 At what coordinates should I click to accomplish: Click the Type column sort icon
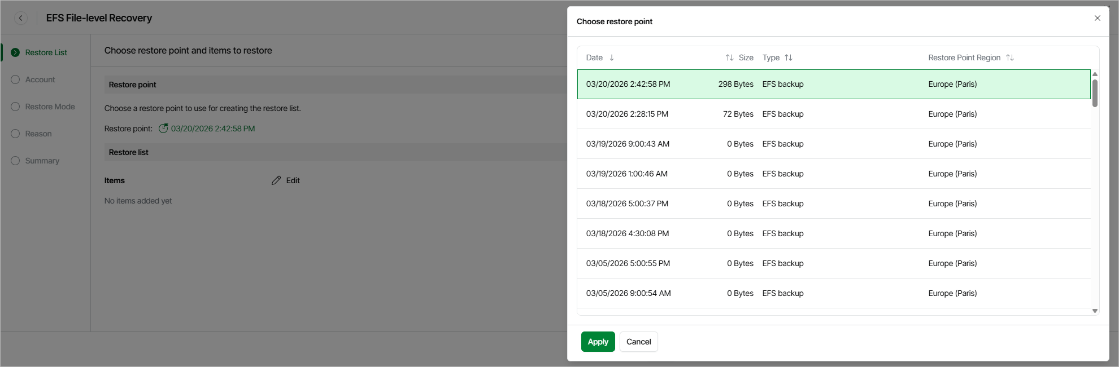(789, 58)
